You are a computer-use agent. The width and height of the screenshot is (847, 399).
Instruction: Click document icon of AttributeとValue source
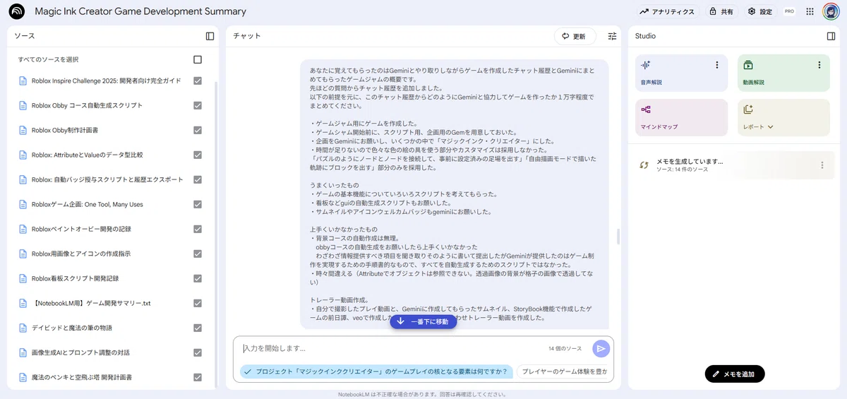pyautogui.click(x=23, y=155)
